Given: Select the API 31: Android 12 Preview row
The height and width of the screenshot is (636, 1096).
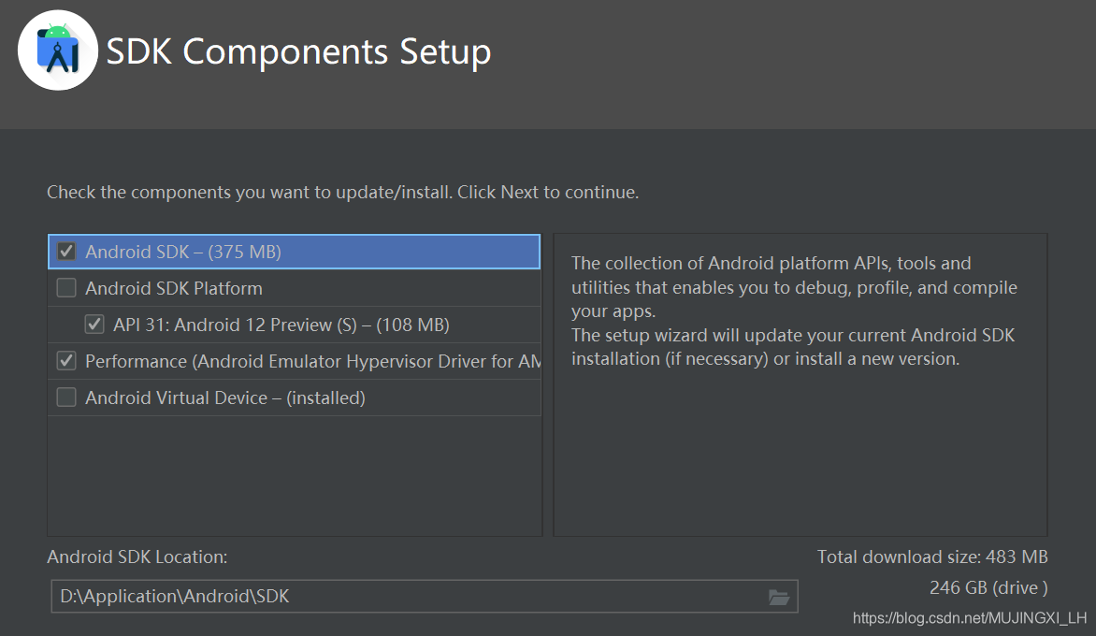Looking at the screenshot, I should pos(281,325).
